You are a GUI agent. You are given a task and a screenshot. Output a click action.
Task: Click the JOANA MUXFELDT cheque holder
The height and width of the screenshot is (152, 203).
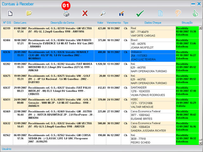point(142,48)
